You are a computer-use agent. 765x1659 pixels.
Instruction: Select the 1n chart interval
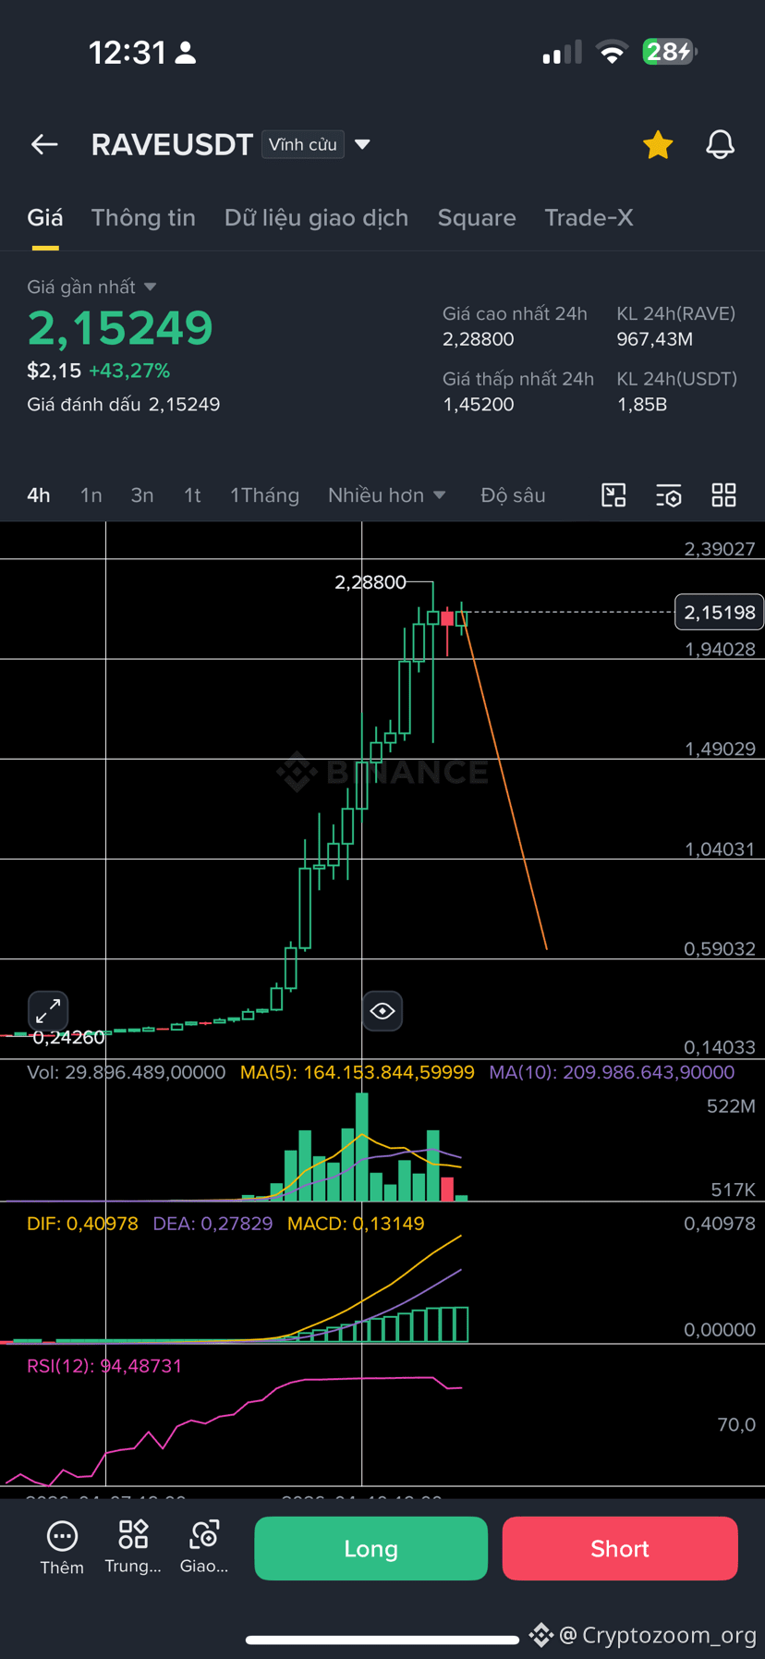click(x=91, y=495)
